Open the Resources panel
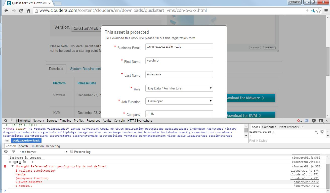 [x=93, y=121]
